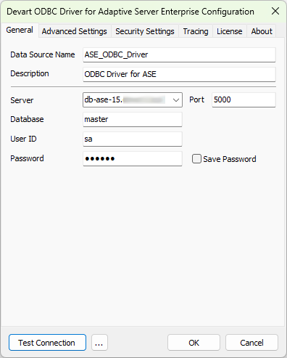Image resolution: width=287 pixels, height=358 pixels.
Task: Click the Data Source Name field
Action: [179, 54]
